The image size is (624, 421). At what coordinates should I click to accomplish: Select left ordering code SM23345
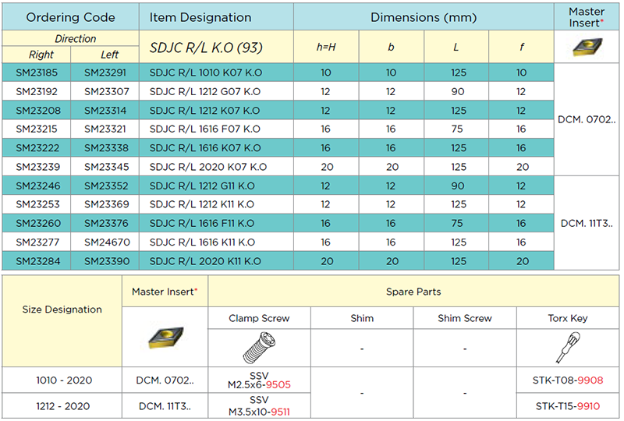(x=107, y=167)
